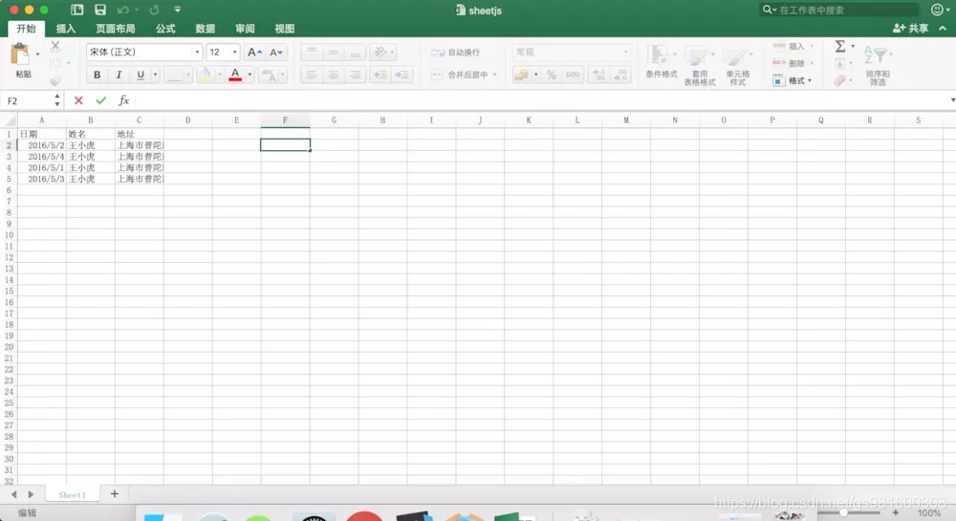This screenshot has height=521, width=956.
Task: Apply the yellow fill color swatch
Action: coord(206,75)
